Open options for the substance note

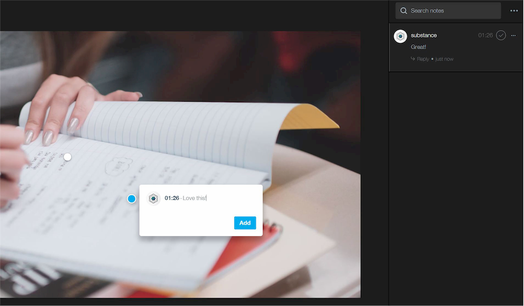pos(513,36)
